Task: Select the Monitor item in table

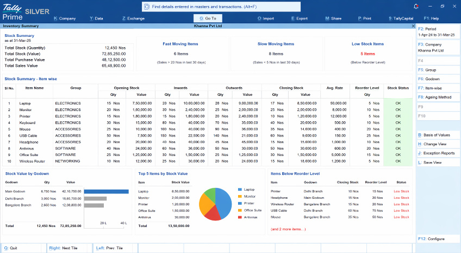Action: (x=26, y=110)
